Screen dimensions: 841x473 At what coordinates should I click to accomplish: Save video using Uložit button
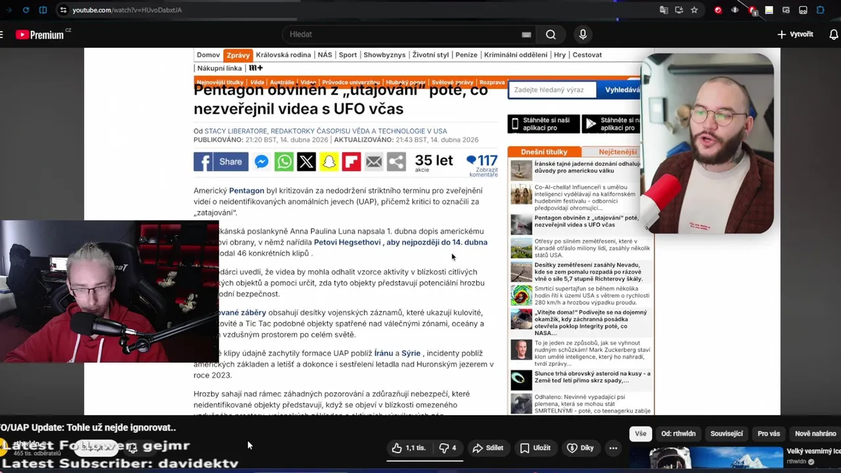[535, 448]
